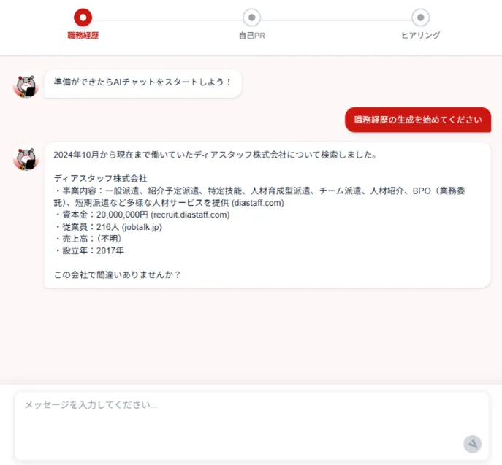
Task: Click the red 職務経歴 step circle
Action: click(83, 18)
